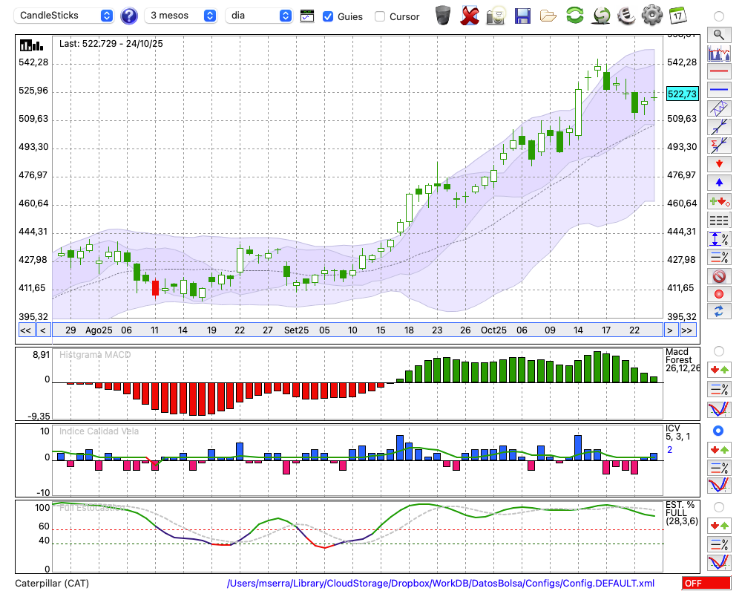Click the calendar icon showing 17
The image size is (742, 594).
point(677,15)
